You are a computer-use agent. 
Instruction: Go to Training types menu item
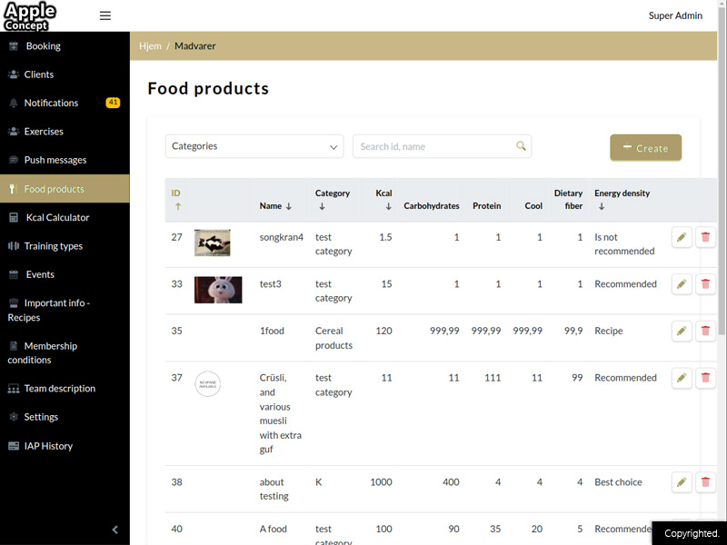[53, 246]
